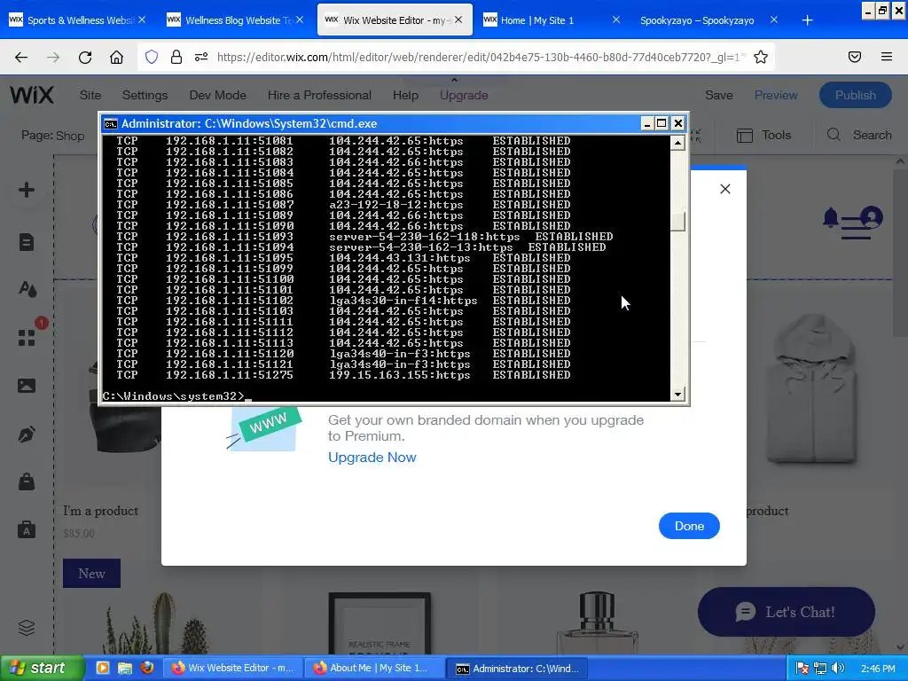Viewport: 908px width, 681px height.
Task: Open the Help menu
Action: [405, 95]
